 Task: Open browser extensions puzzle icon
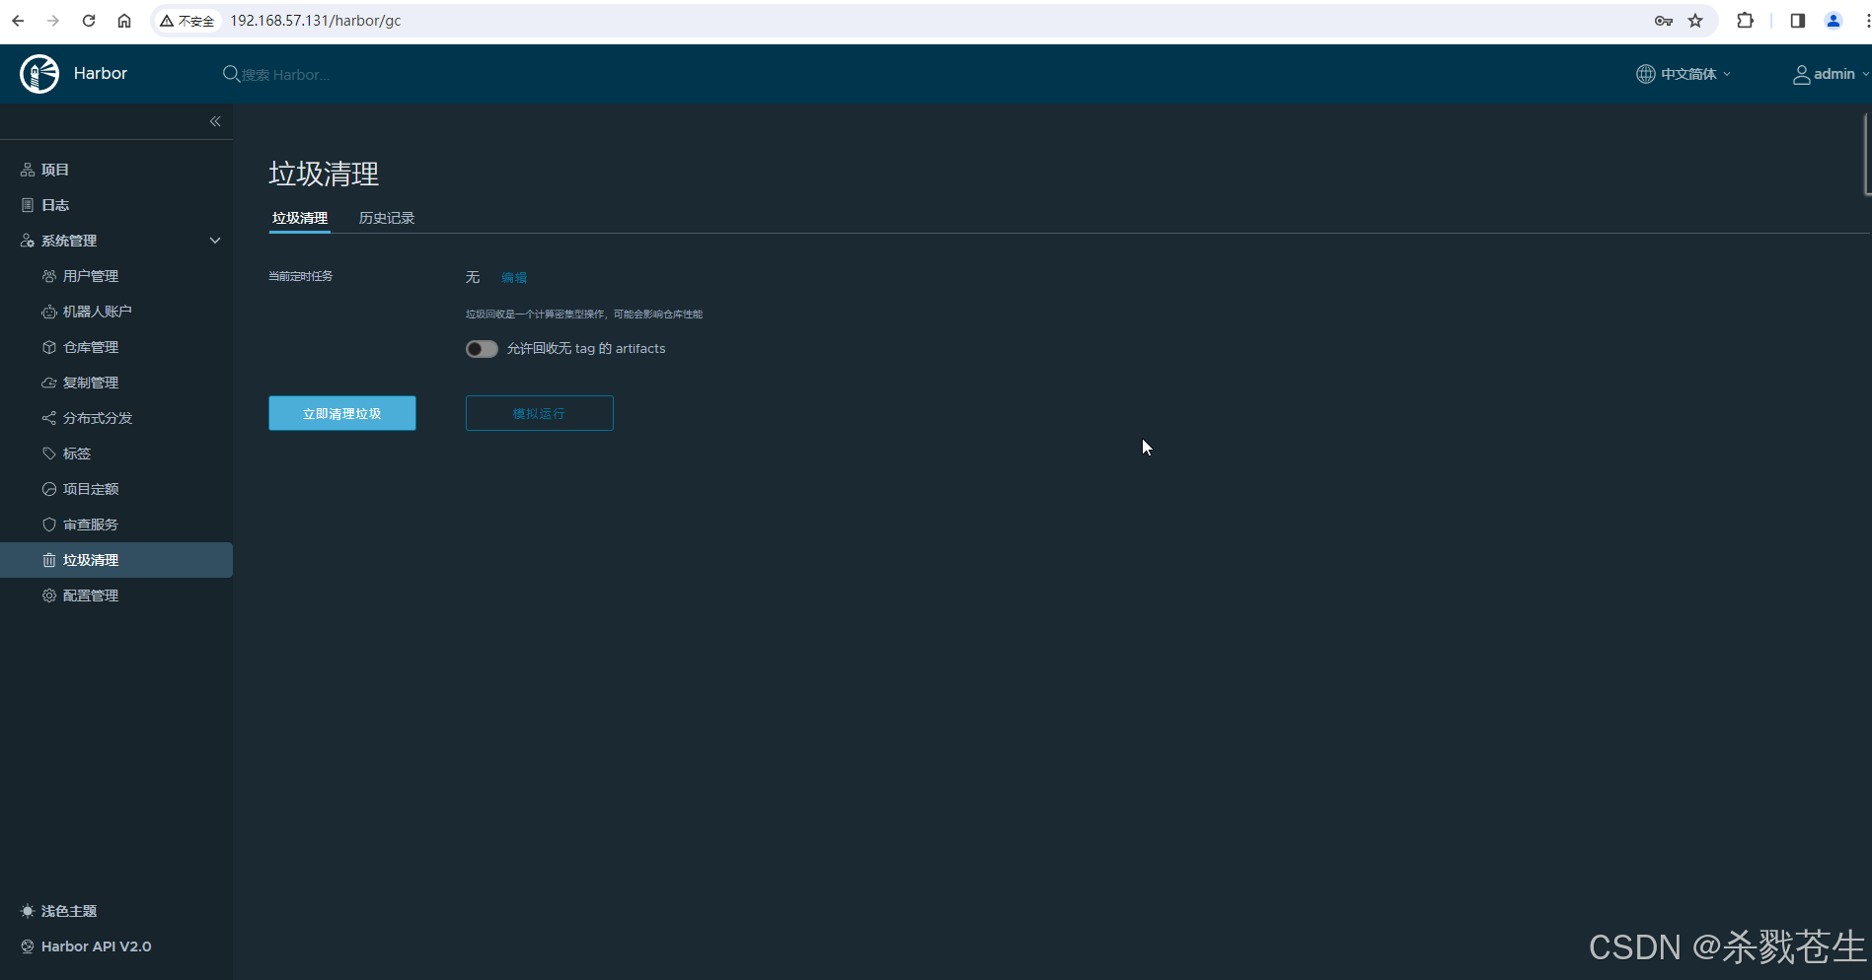[x=1745, y=21]
